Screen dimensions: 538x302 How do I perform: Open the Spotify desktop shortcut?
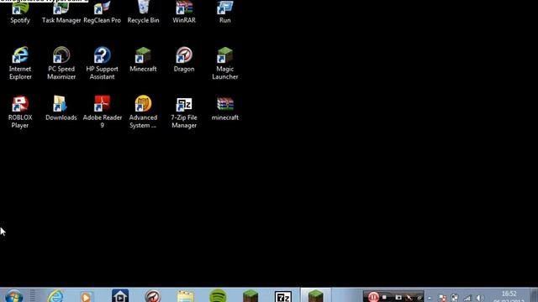pos(20,12)
